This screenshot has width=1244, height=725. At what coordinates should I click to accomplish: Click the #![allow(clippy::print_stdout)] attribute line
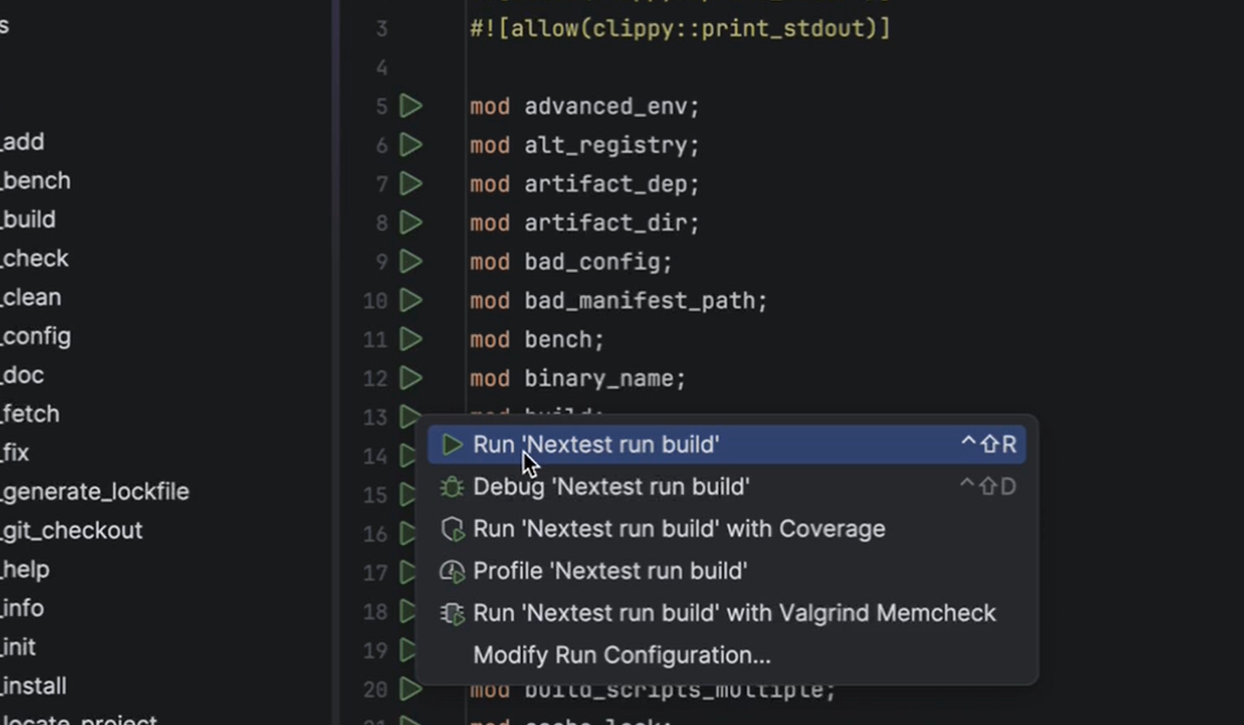pos(680,29)
